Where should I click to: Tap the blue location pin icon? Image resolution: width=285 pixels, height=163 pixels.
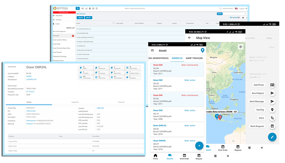click(202, 50)
